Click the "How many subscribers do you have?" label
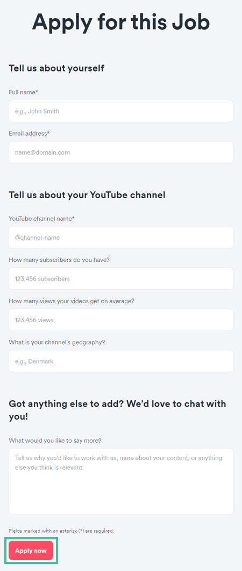This screenshot has width=242, height=571. coord(59,260)
